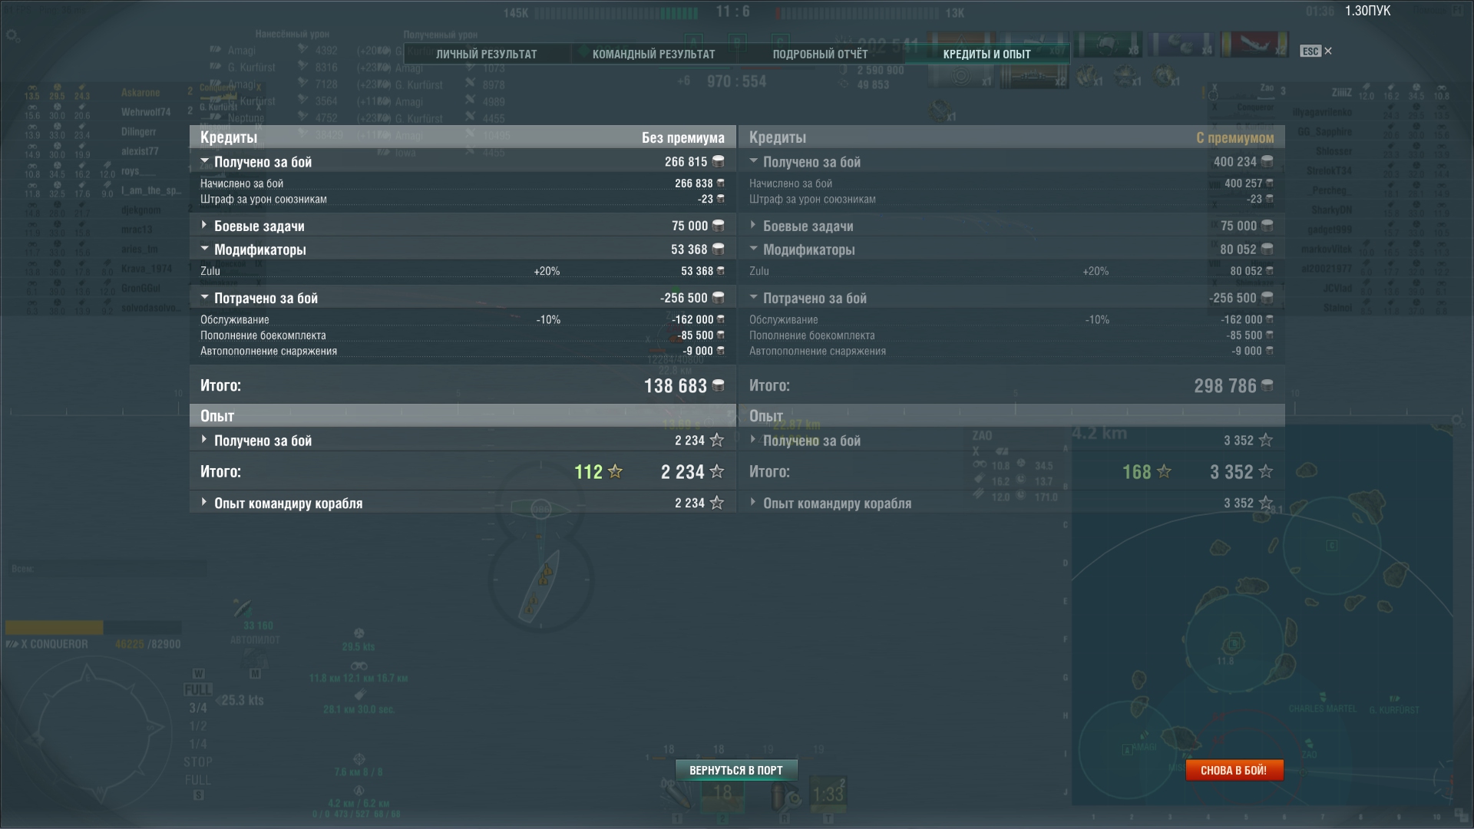Image resolution: width=1474 pixels, height=829 pixels.
Task: Click credits icon beside 75 000 without premium
Action: pos(719,225)
